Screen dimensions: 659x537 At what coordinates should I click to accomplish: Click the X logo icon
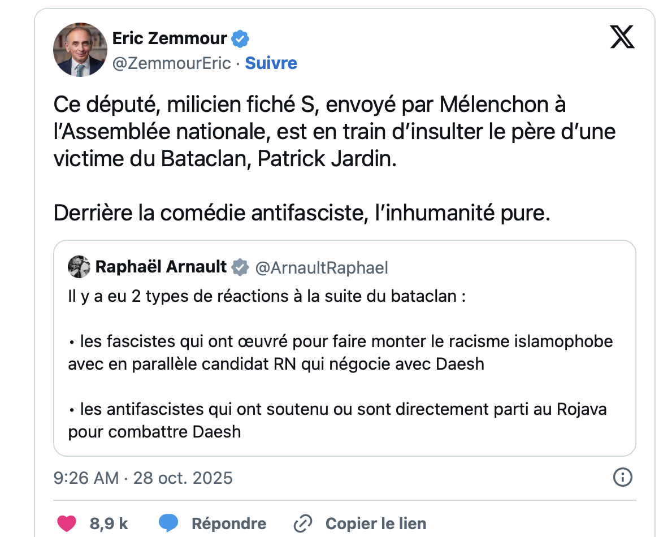pos(622,38)
